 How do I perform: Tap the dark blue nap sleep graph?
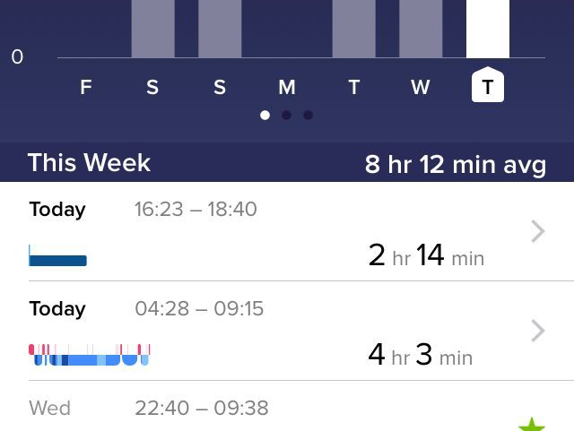(57, 255)
